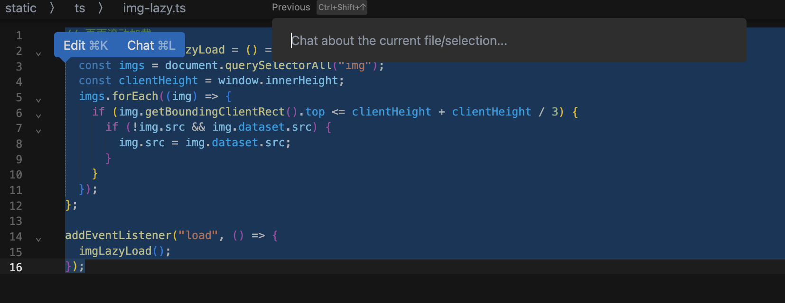The width and height of the screenshot is (785, 303).
Task: Focus the chat about current file input
Action: [508, 41]
